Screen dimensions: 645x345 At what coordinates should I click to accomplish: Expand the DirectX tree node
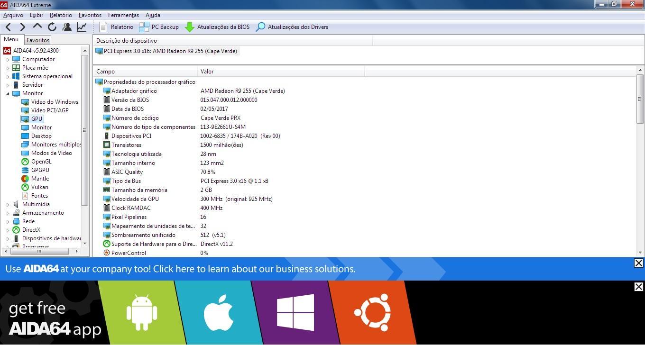[x=8, y=230]
